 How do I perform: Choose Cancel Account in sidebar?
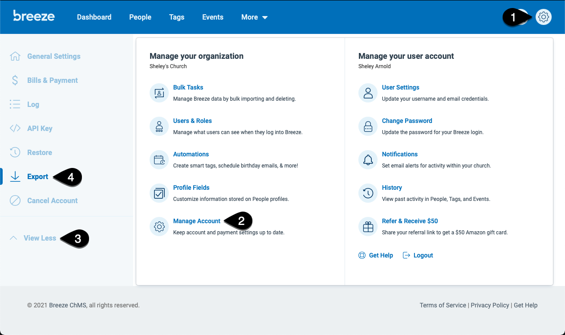pos(53,200)
